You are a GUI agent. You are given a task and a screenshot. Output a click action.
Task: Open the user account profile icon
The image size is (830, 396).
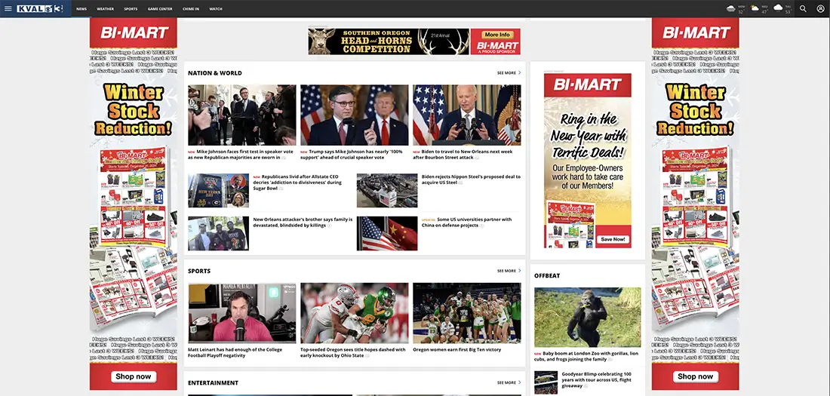click(820, 8)
